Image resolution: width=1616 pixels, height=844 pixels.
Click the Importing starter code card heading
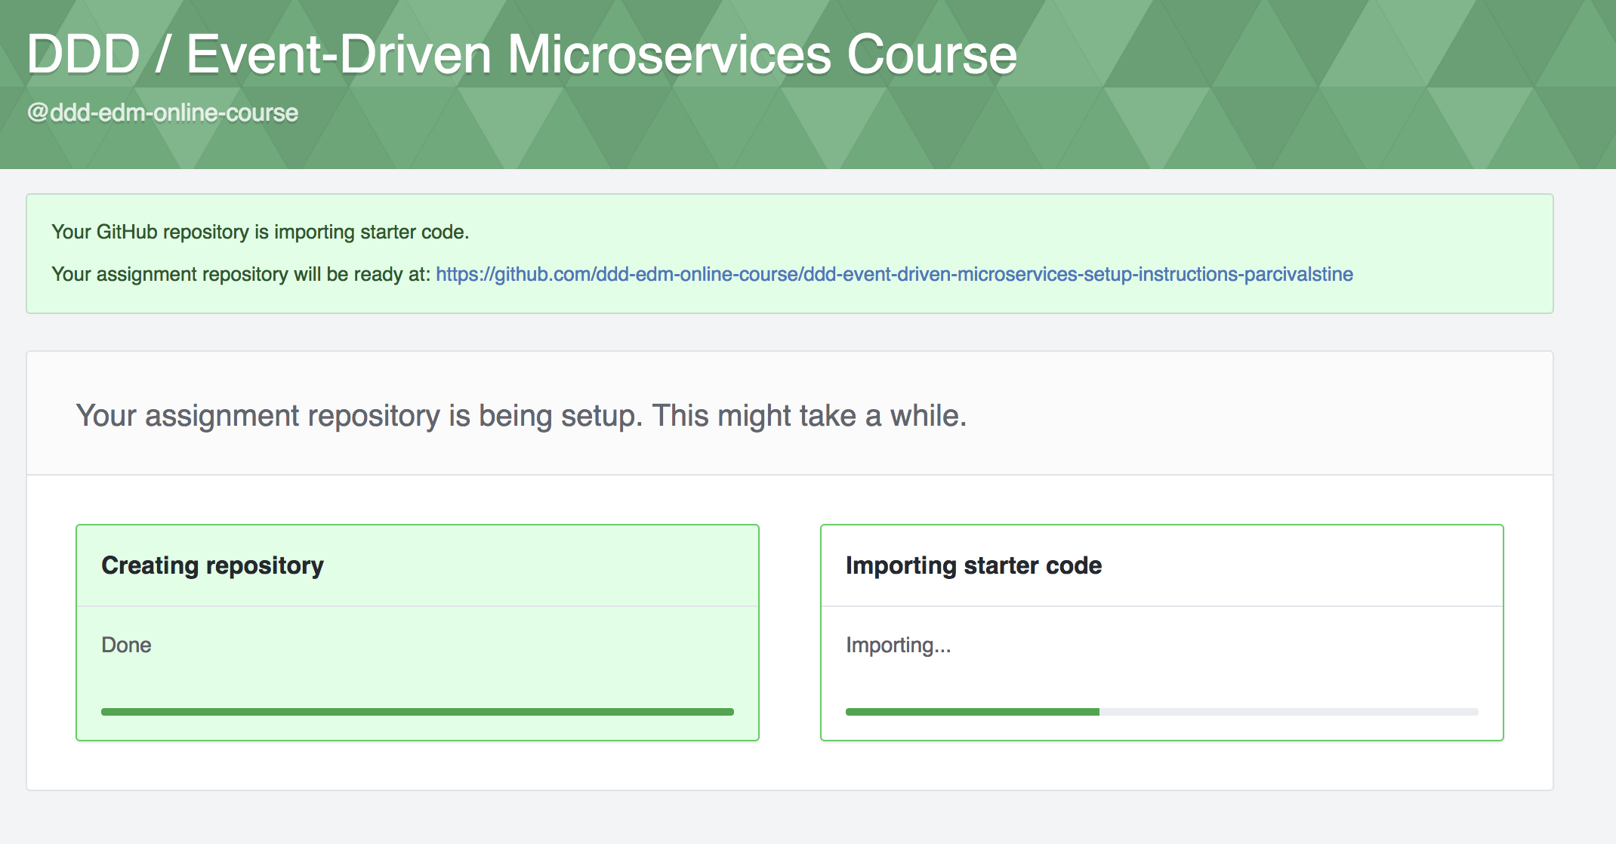[x=973, y=565]
